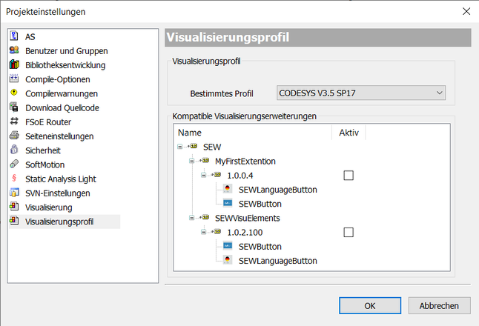
Task: Collapse the SEW root tree node
Action: coord(180,147)
